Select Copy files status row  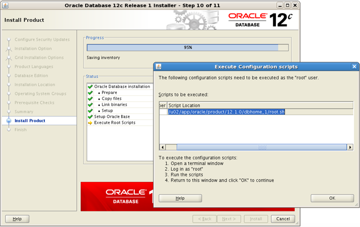[120, 98]
